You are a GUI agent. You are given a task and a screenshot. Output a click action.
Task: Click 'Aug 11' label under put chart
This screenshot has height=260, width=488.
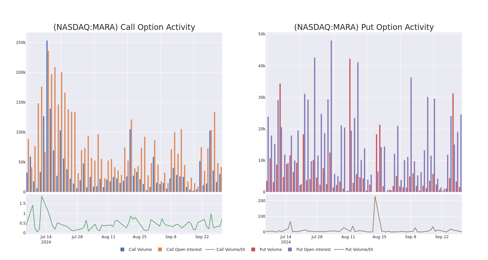348,237
